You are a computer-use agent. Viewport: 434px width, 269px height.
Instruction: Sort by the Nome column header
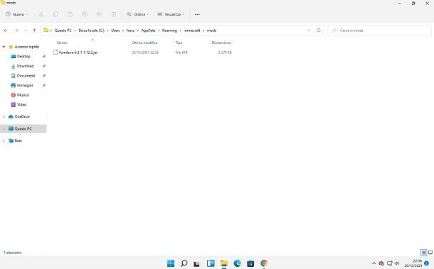(x=62, y=43)
